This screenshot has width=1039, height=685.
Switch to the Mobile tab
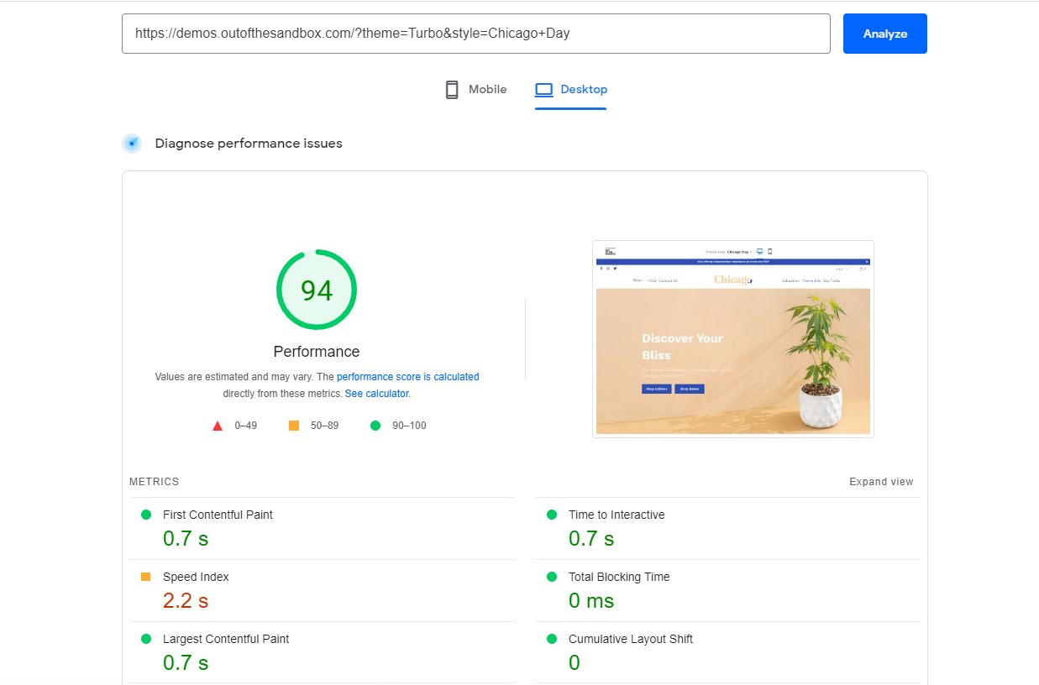475,90
